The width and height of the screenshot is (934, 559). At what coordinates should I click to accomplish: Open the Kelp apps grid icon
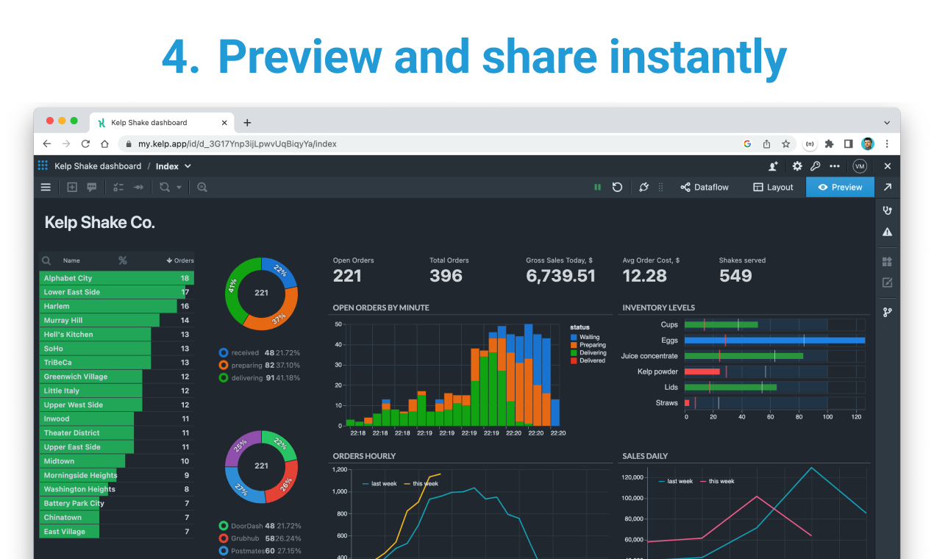coord(43,166)
